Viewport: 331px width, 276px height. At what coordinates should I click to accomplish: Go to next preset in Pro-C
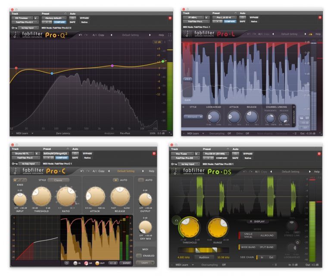(x=143, y=171)
